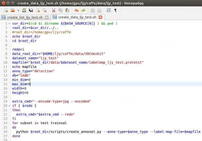The height and width of the screenshot is (141, 202).
Task: Close the current document via toolbar icon
Action: click(38, 10)
